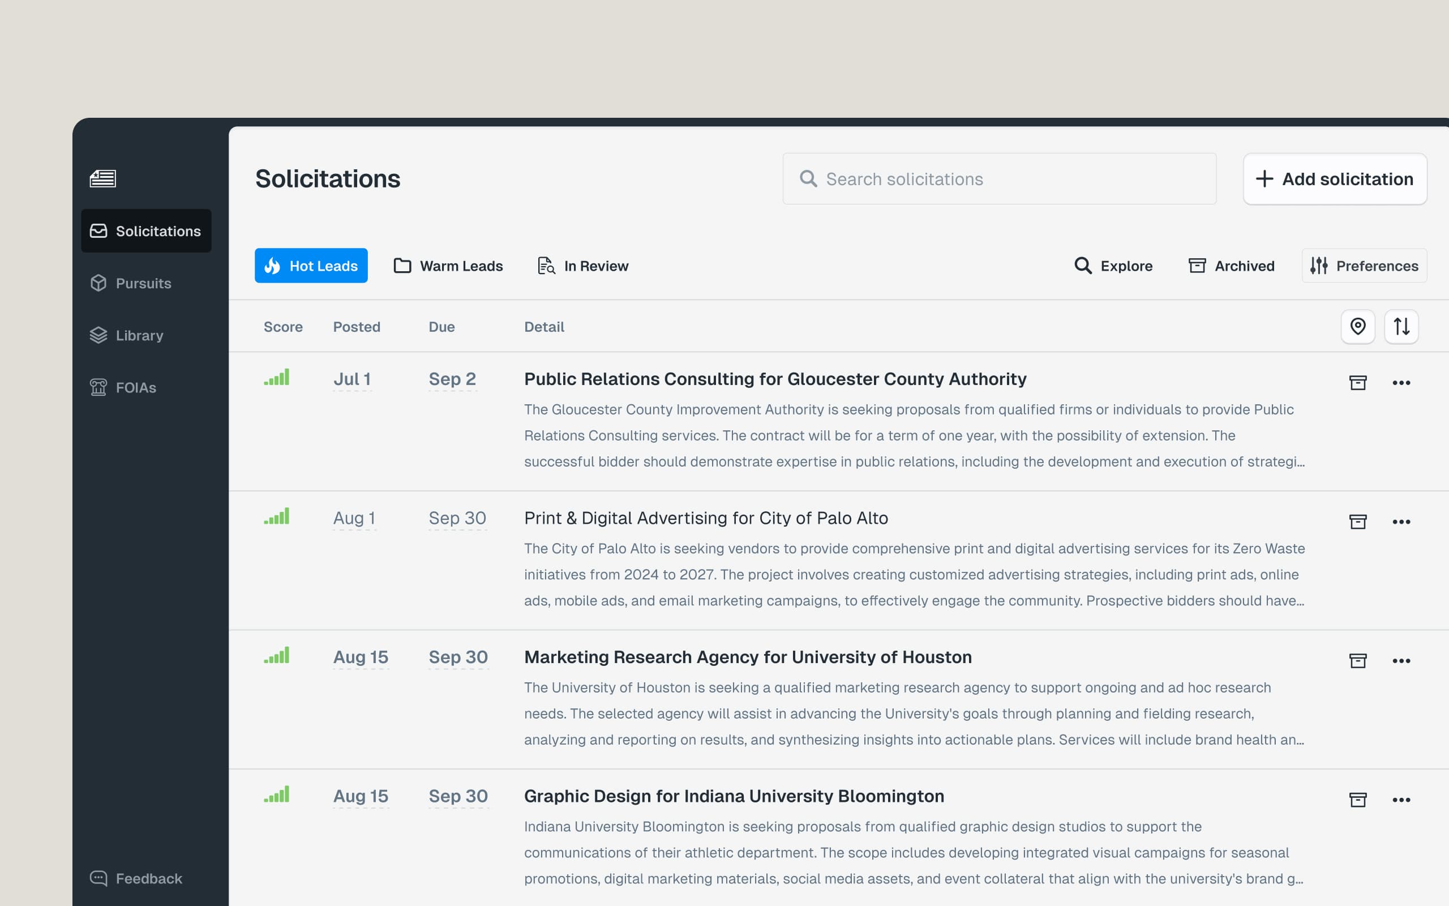Switch to the Warm Leads tab
The image size is (1449, 906).
[x=448, y=266]
